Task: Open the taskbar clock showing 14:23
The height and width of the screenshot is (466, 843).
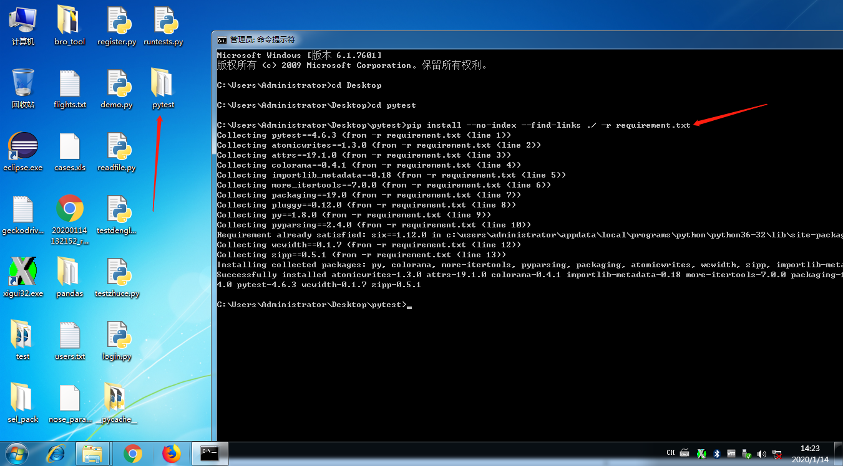Action: click(809, 454)
